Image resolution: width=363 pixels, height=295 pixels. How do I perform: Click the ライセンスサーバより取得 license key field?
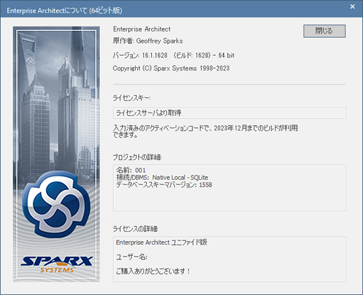229,113
